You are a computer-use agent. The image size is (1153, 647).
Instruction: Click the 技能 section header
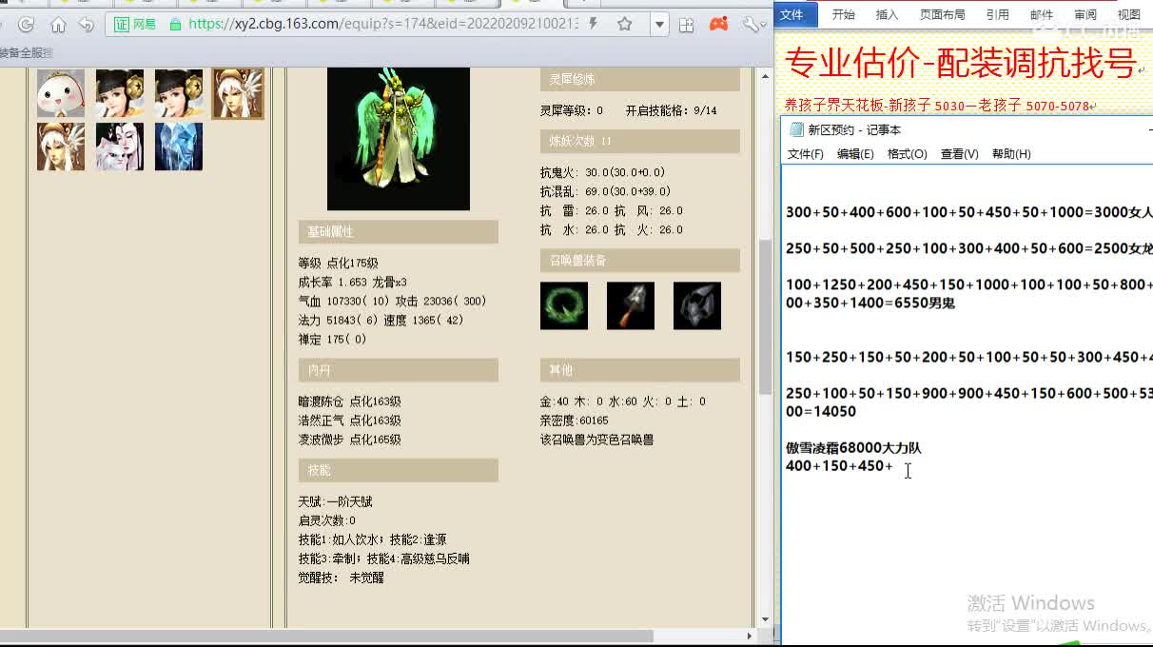pyautogui.click(x=399, y=470)
